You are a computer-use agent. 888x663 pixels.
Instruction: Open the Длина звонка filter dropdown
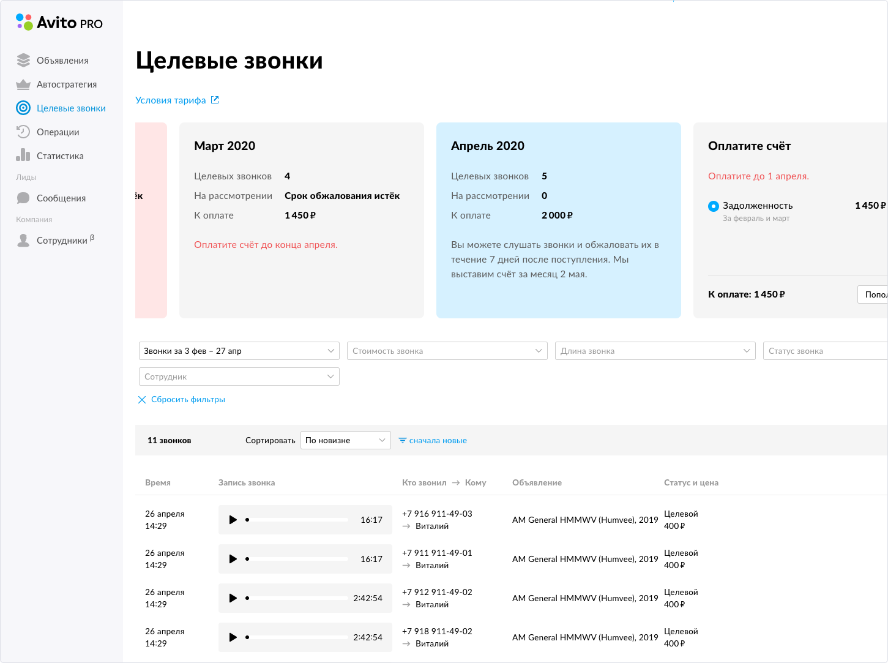655,351
